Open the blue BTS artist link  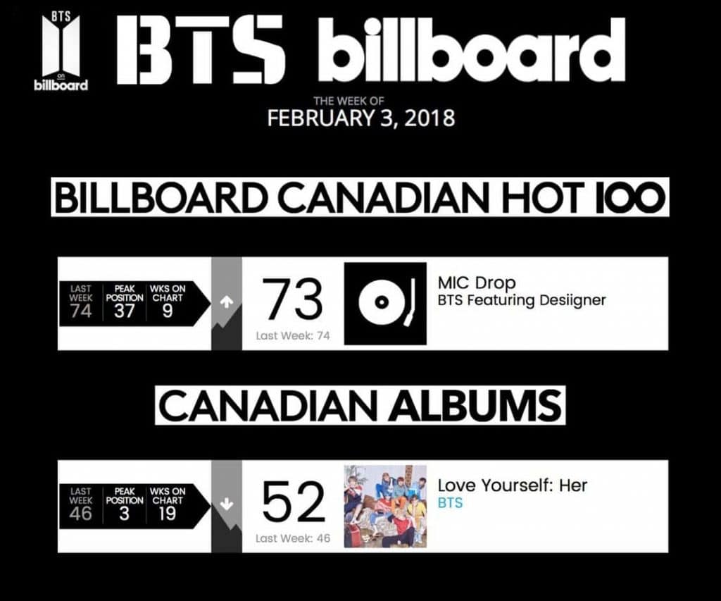(x=451, y=503)
